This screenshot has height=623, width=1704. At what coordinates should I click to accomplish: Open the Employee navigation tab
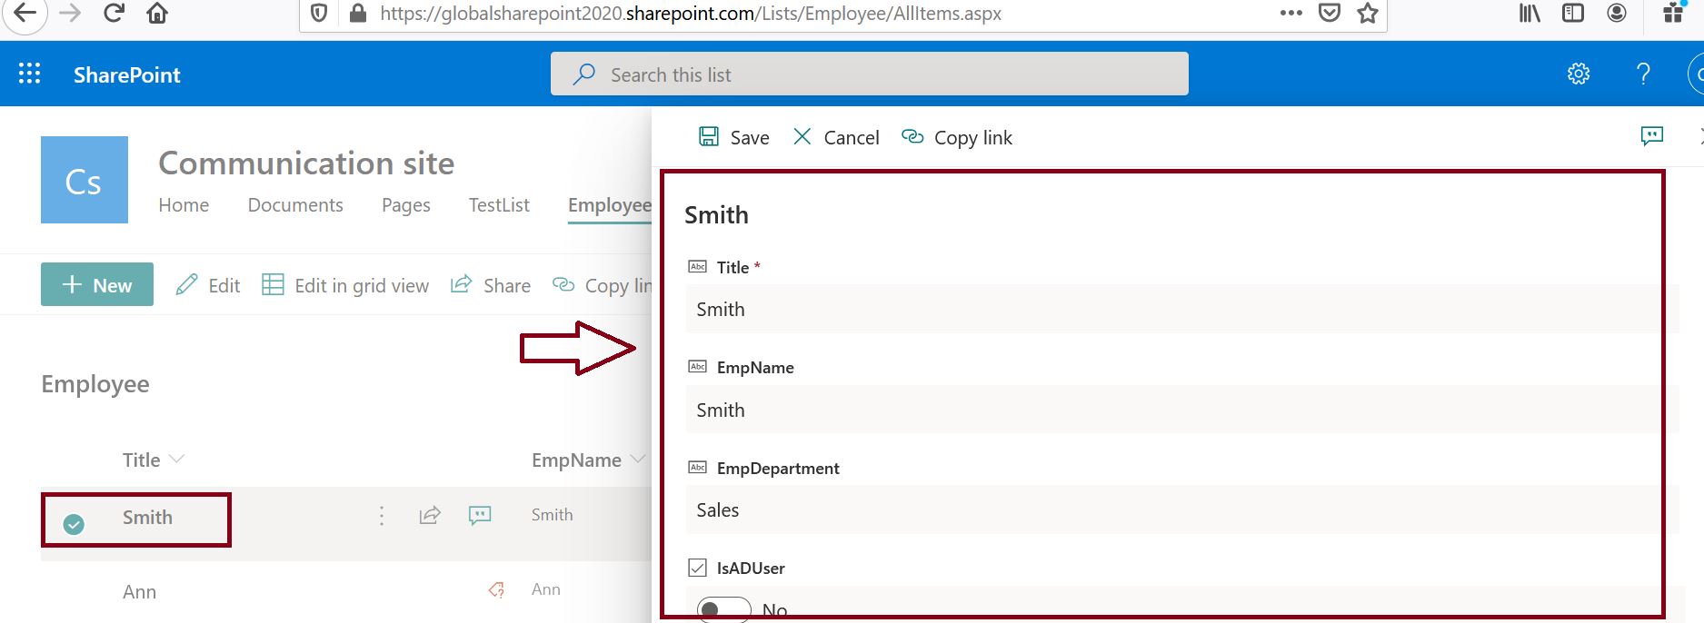pos(610,206)
